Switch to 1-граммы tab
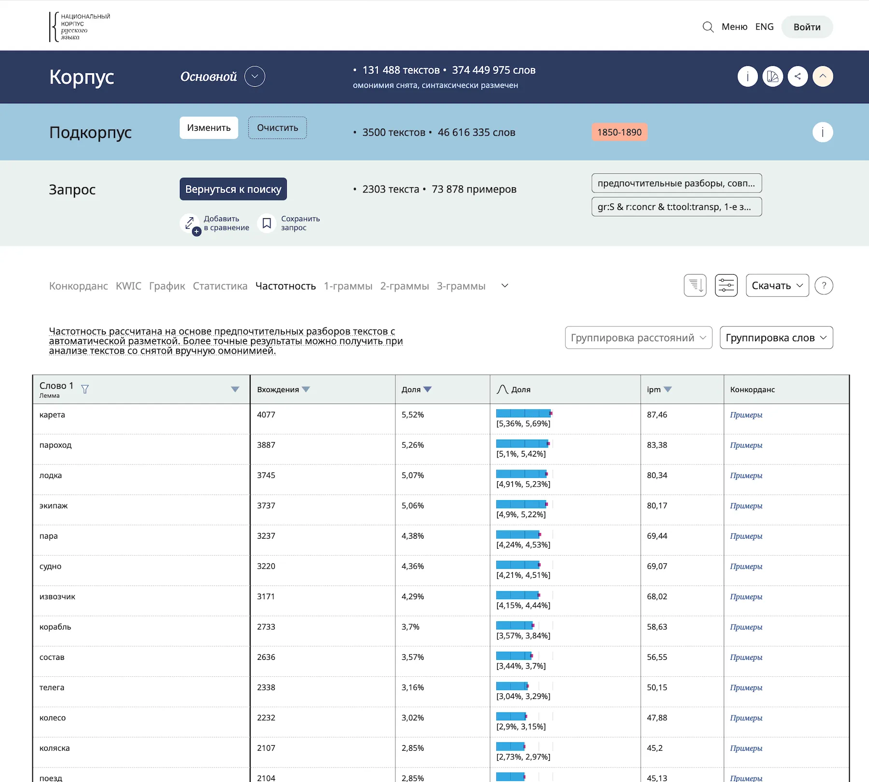The height and width of the screenshot is (782, 869). 348,286
